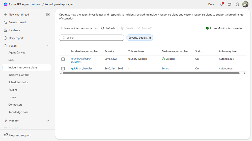The width and height of the screenshot is (252, 141).
Task: Select the quickstart_handler row checkbox
Action: pyautogui.click(x=63, y=69)
